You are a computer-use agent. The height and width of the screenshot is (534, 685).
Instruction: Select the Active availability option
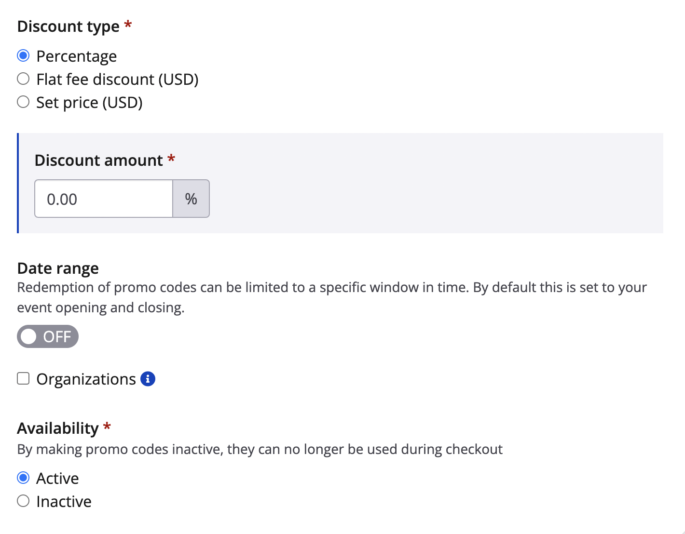pos(23,478)
